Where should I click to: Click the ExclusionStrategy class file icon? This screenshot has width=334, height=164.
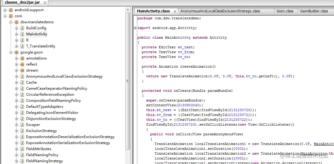(x=22, y=131)
